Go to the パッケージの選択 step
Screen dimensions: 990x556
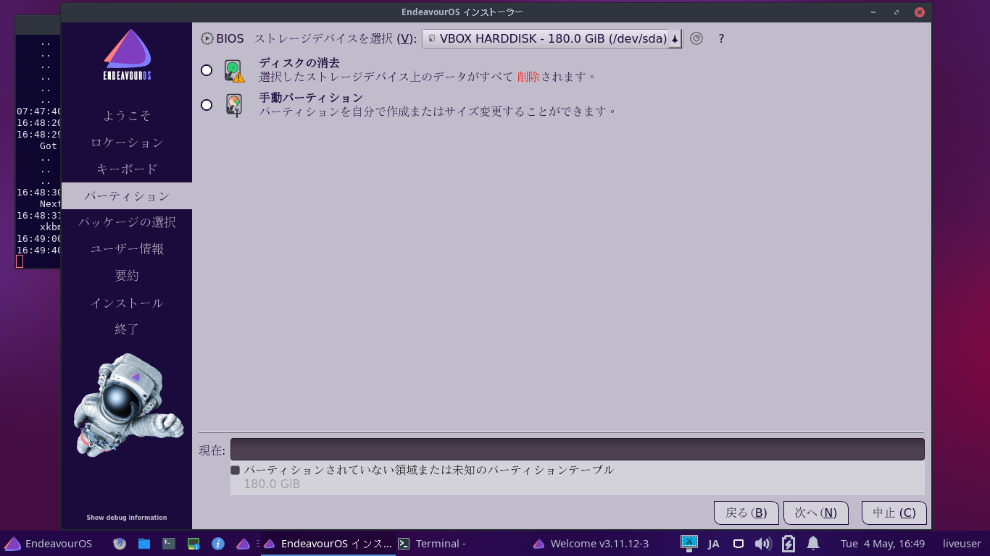(x=127, y=222)
